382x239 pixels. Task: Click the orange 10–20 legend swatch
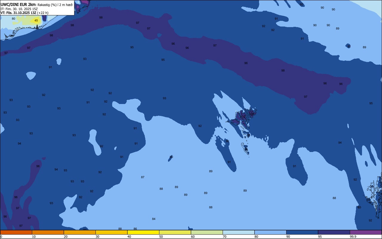click(48, 232)
